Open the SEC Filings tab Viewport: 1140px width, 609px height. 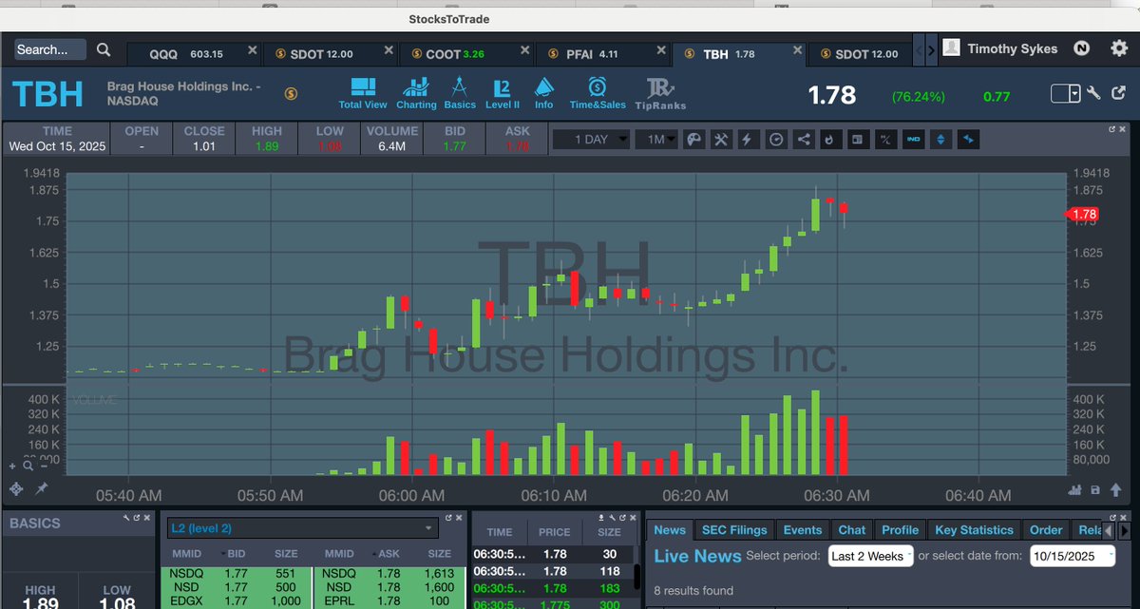coord(734,530)
